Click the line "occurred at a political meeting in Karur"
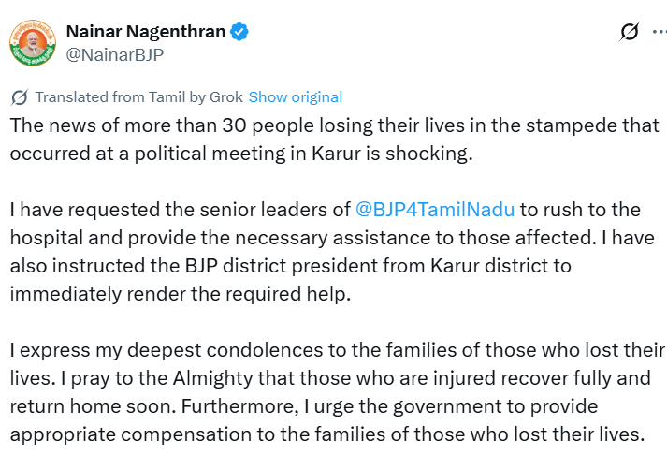 point(241,154)
